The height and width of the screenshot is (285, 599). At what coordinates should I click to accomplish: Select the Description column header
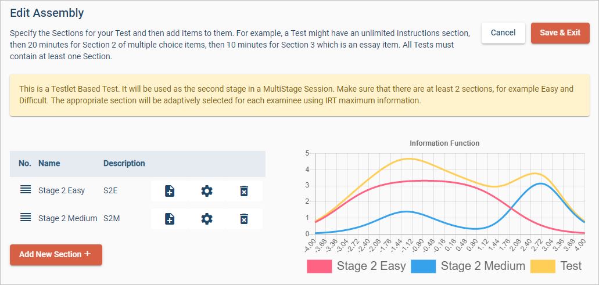124,164
